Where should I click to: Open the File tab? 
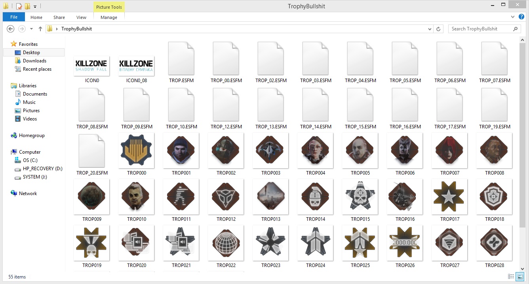(x=14, y=17)
